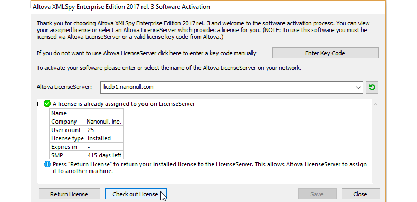The height and width of the screenshot is (202, 417).
Task: Collapse the license details tree node
Action: [x=40, y=104]
